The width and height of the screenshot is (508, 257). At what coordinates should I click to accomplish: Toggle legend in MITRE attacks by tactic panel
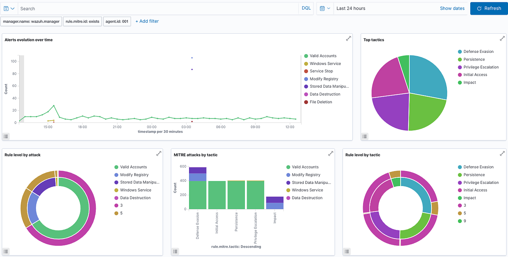tap(175, 251)
